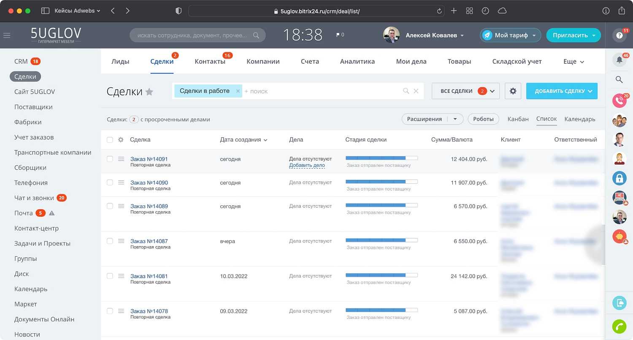This screenshot has width=633, height=340.
Task: Open list settings with the gear icon
Action: tap(513, 91)
